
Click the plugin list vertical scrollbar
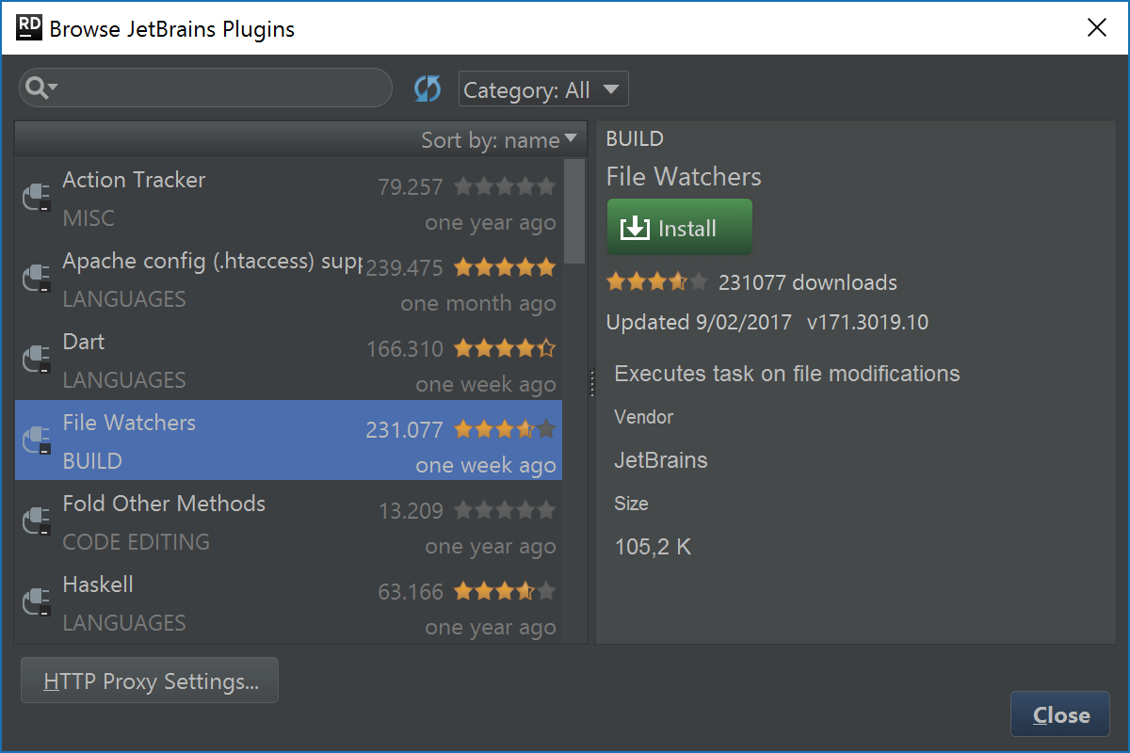click(x=574, y=212)
